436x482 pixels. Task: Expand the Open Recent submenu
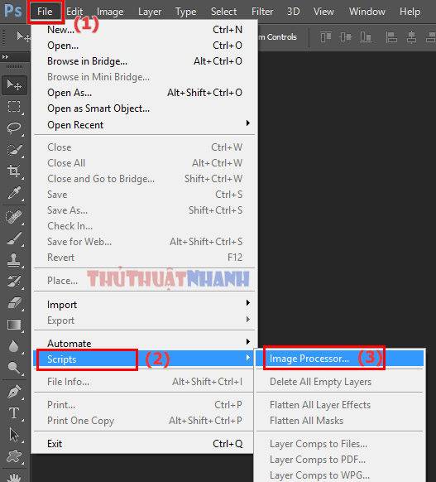(144, 125)
